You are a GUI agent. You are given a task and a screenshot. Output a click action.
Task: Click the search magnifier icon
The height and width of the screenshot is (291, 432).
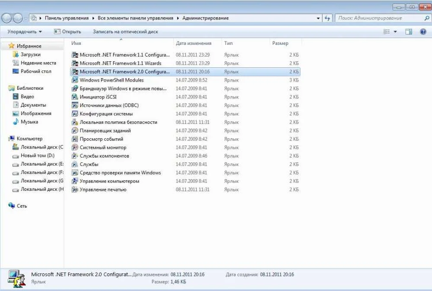click(x=427, y=18)
